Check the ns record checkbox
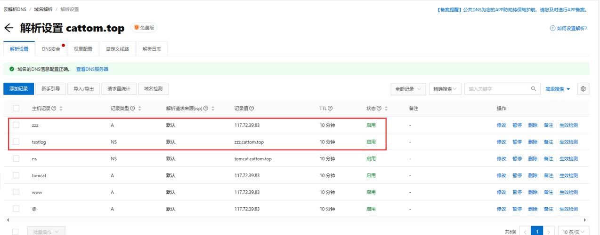 [16, 158]
